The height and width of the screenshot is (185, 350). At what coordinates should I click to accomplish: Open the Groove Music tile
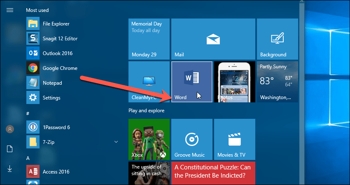191,139
